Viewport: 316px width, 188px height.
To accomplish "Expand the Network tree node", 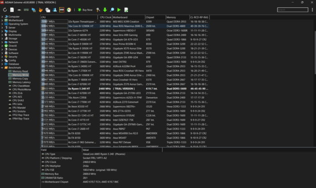I will pyautogui.click(x=2, y=42).
